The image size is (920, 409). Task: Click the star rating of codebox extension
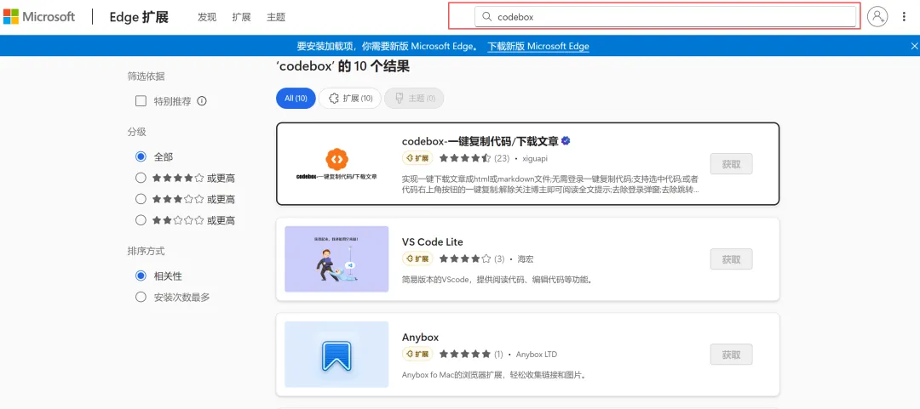465,158
